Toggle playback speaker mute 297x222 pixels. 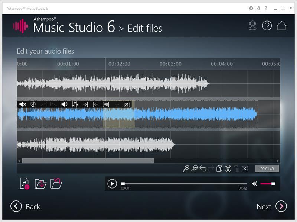click(254, 183)
